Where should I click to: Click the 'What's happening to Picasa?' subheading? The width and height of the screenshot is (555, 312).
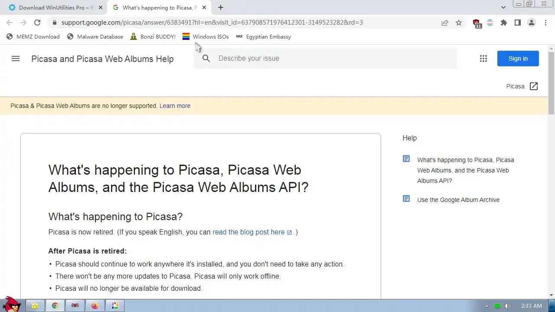(115, 216)
